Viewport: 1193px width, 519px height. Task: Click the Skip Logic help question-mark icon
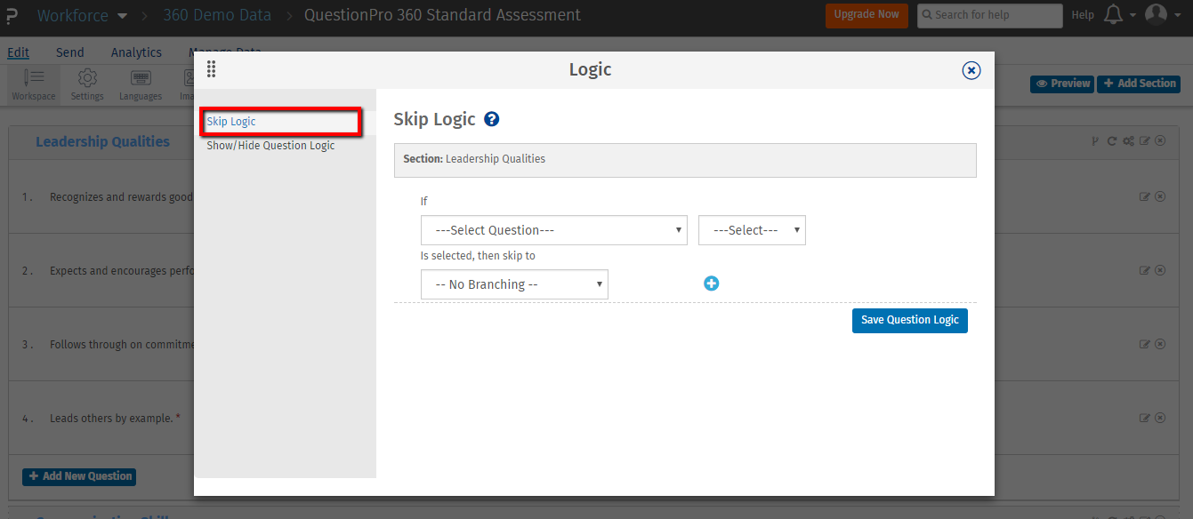pyautogui.click(x=491, y=119)
